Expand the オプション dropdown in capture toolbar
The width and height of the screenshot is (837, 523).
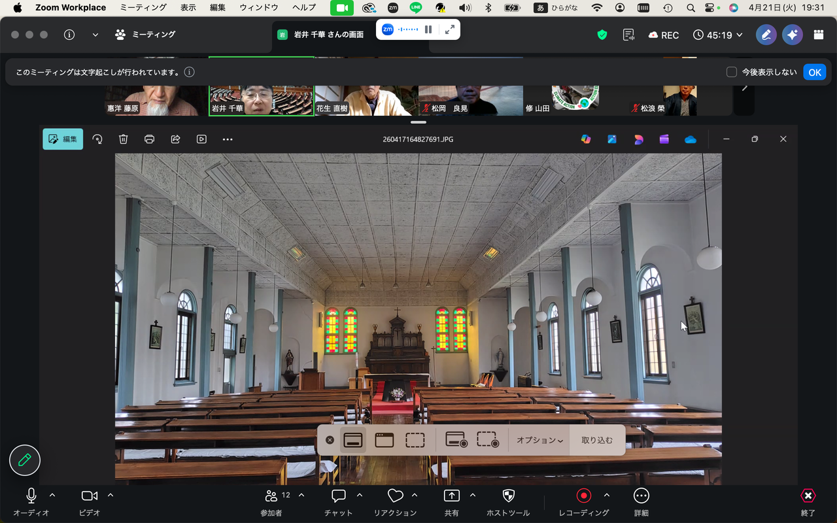(x=540, y=440)
